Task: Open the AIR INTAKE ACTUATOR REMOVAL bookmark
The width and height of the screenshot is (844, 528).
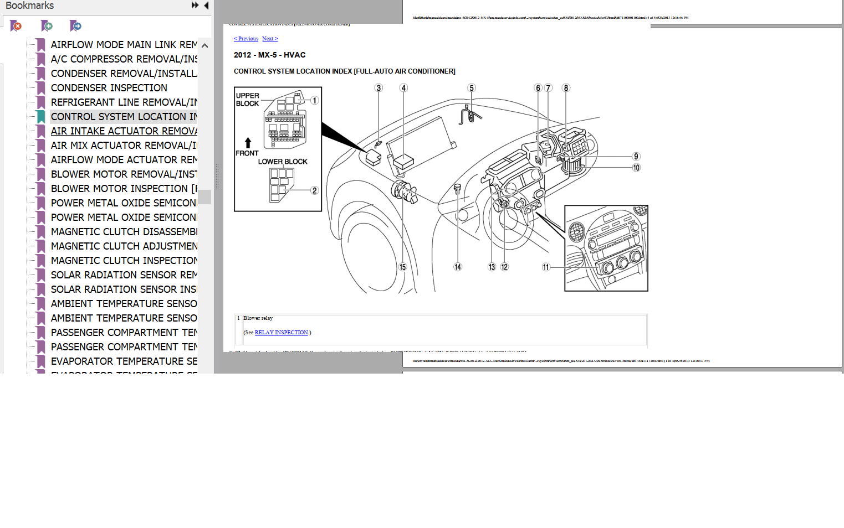Action: pyautogui.click(x=124, y=131)
